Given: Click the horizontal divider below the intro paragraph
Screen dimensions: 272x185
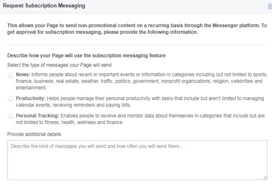Looking at the screenshot, I should coord(137,44).
